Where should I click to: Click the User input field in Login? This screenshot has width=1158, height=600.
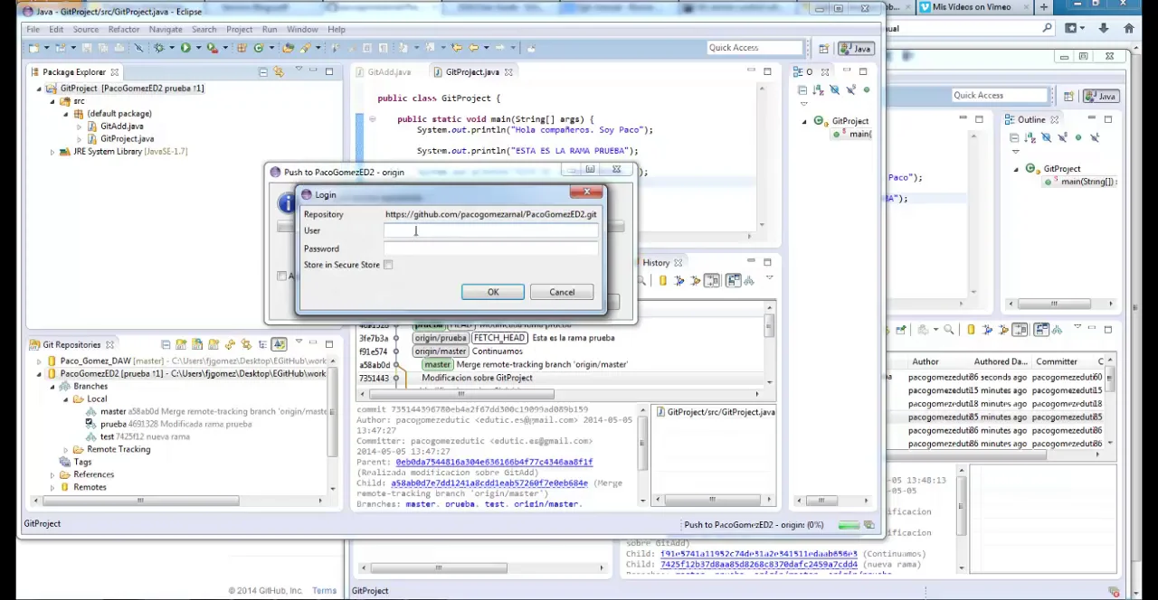pyautogui.click(x=490, y=231)
